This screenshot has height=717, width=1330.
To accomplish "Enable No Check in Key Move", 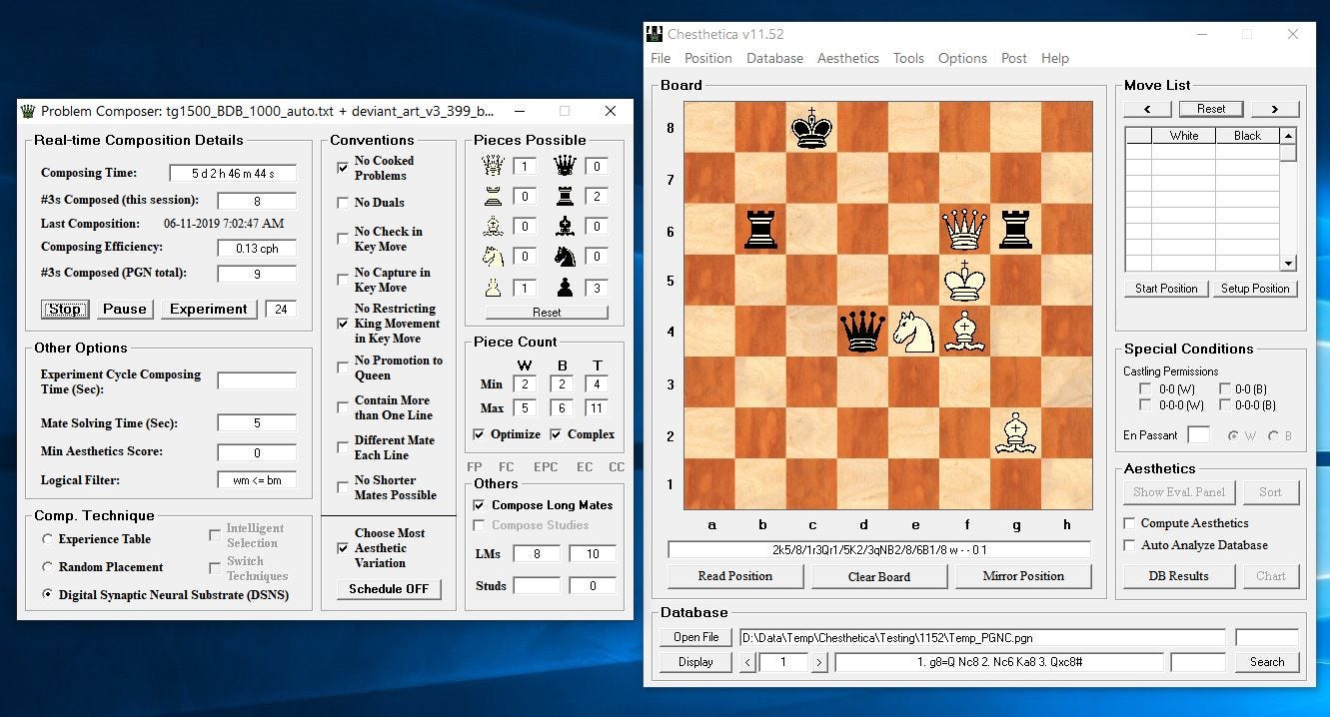I will tap(343, 239).
